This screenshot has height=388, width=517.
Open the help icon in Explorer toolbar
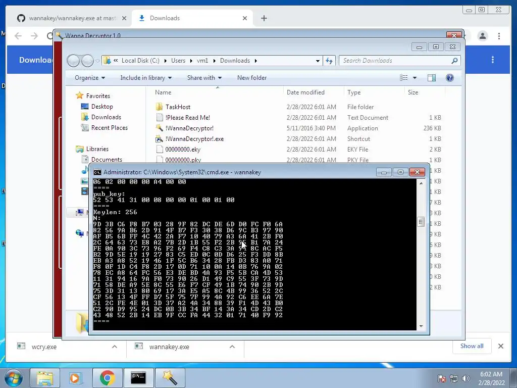point(450,77)
